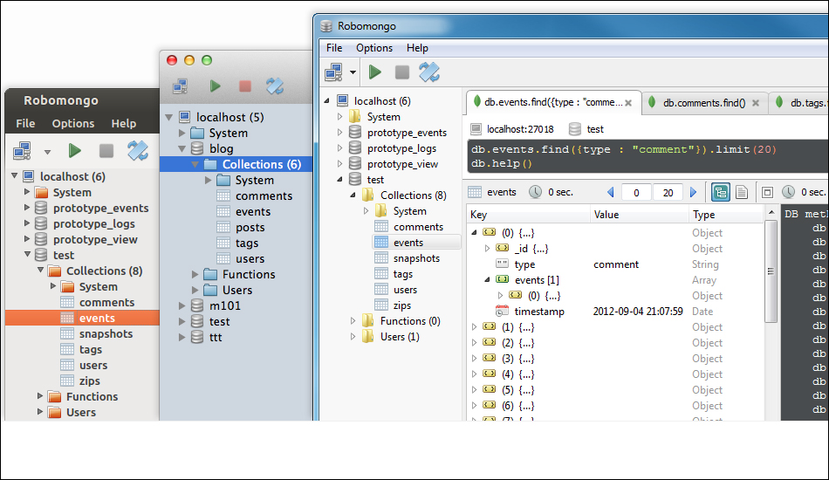Switch results to tree view mode
Image resolution: width=829 pixels, height=480 pixels.
tap(721, 192)
